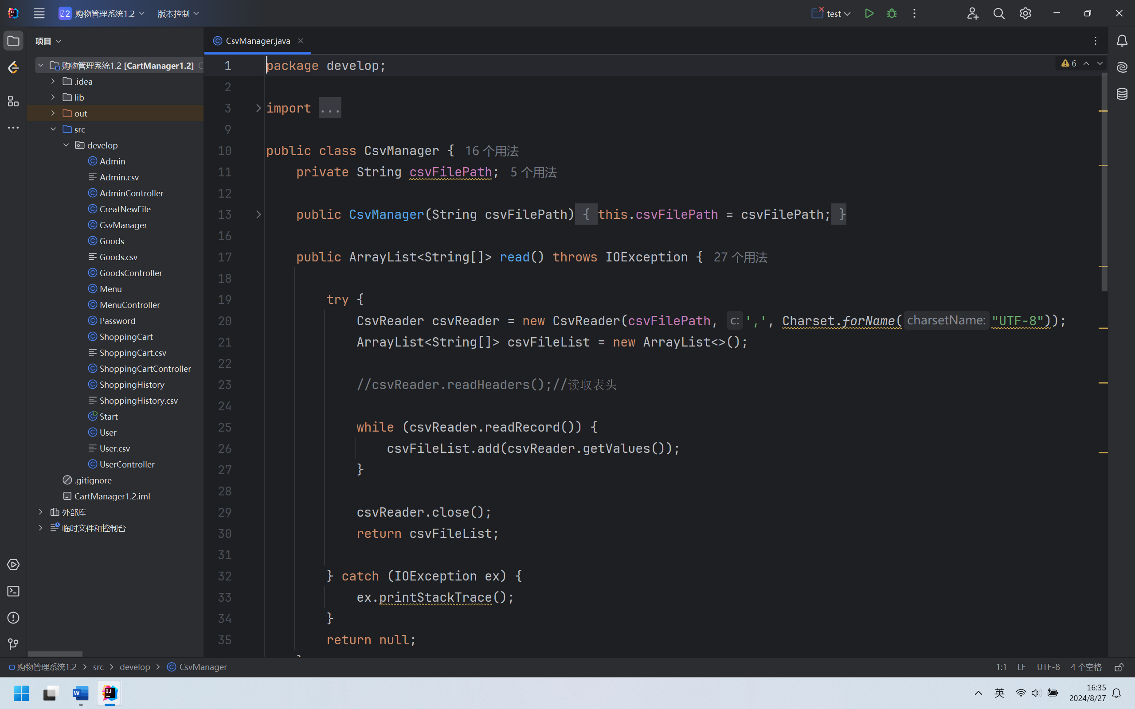Open the Terminal tool window
Viewport: 1135px width, 709px height.
(13, 591)
